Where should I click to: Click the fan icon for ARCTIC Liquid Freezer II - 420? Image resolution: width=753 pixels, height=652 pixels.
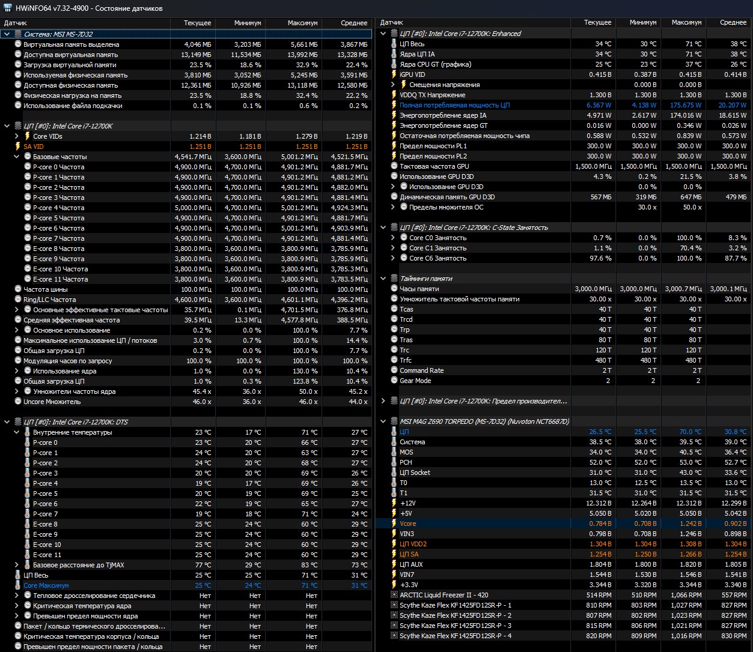pos(394,595)
